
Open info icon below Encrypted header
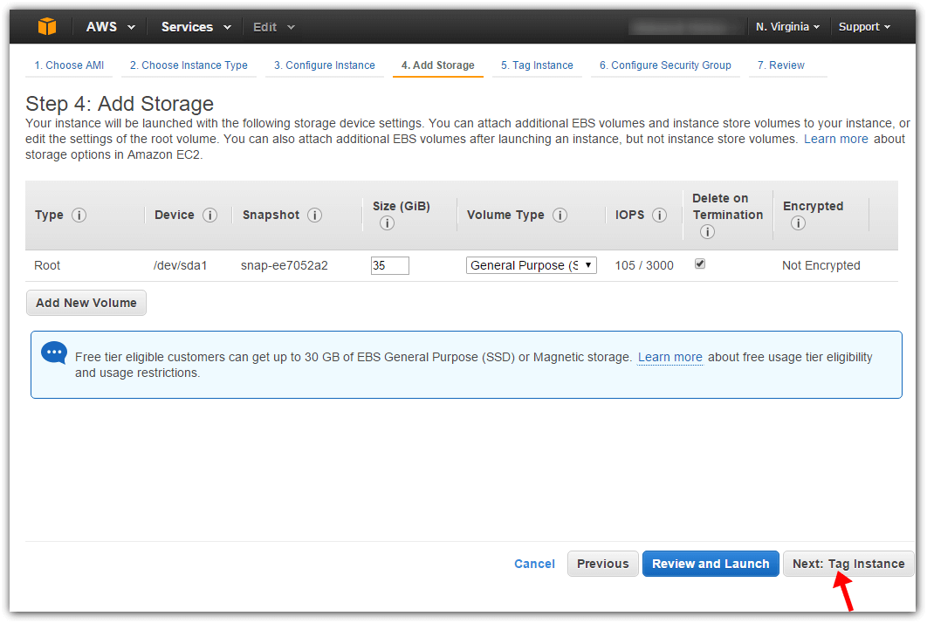(798, 223)
